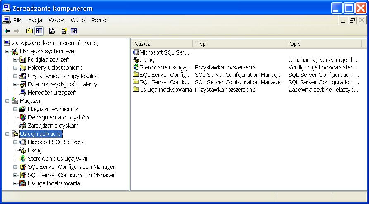The width and height of the screenshot is (369, 204).
Task: Click Przystawka rozszerzenia in Usługa indeksowania row
Action: pyautogui.click(x=225, y=90)
